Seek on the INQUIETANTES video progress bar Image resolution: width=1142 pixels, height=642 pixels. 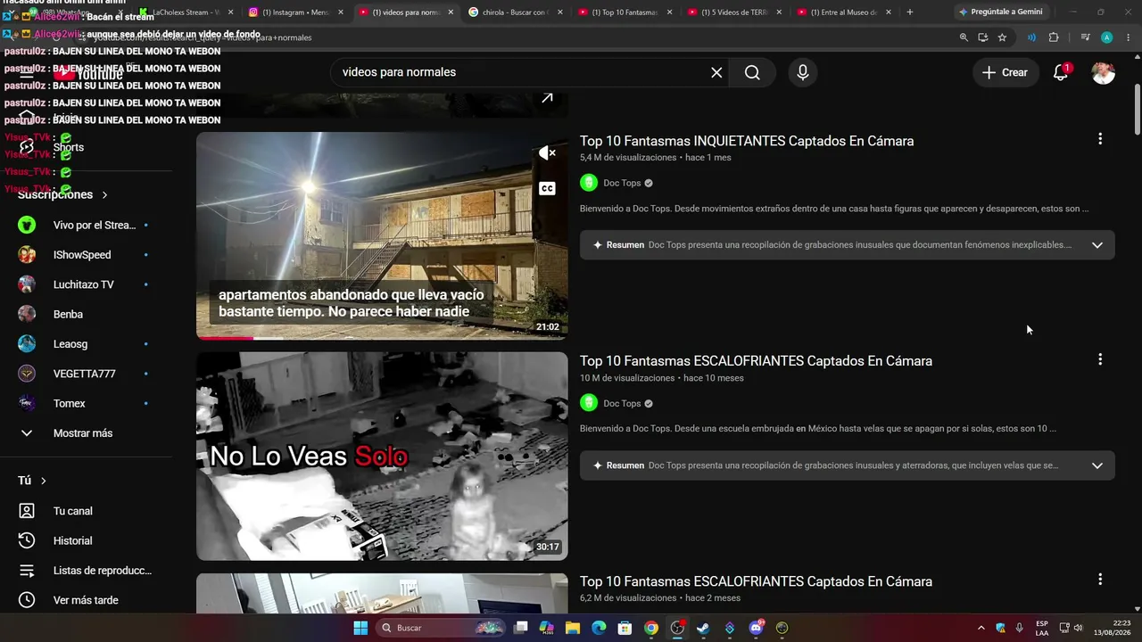(382, 338)
